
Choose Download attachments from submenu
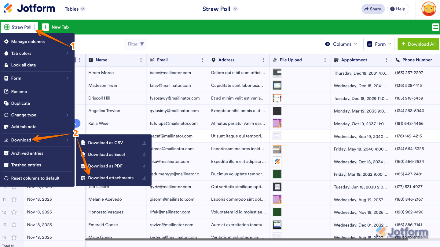(111, 178)
